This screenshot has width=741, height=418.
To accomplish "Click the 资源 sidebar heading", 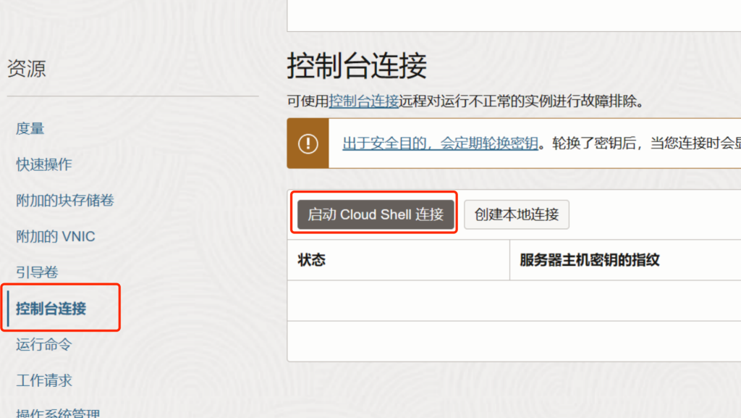I will point(27,69).
